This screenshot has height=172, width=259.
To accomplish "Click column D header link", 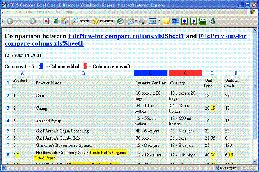I will click(213, 73).
